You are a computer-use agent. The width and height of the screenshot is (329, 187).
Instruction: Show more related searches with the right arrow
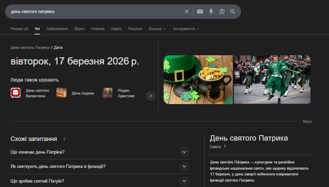click(151, 96)
